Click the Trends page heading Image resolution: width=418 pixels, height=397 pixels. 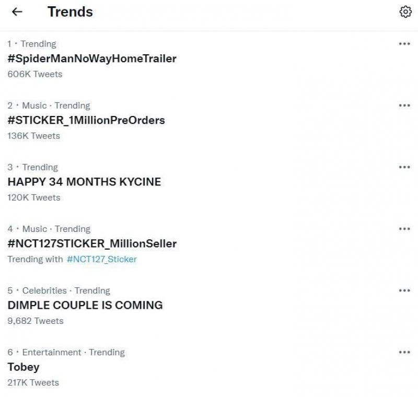[70, 12]
